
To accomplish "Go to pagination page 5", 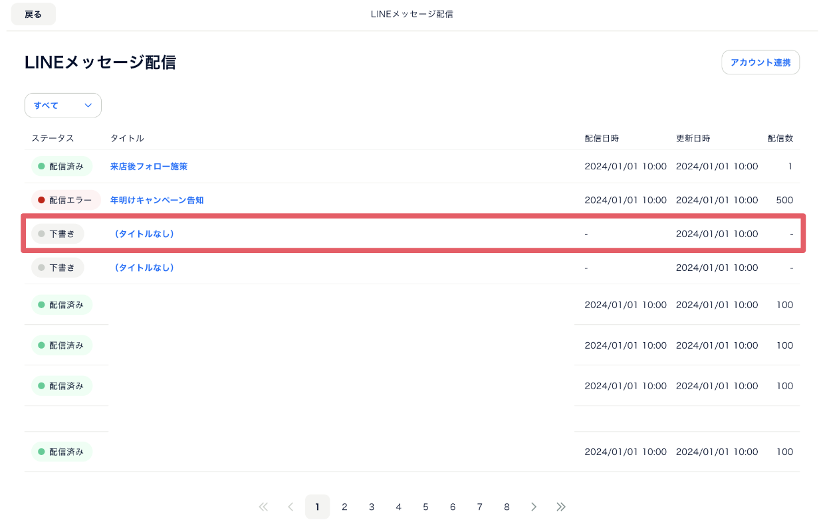I will click(425, 507).
